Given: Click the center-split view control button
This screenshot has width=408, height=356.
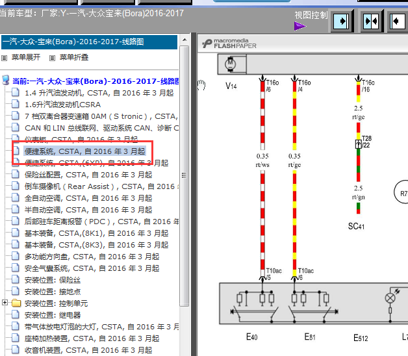Looking at the screenshot, I should coord(372,21).
